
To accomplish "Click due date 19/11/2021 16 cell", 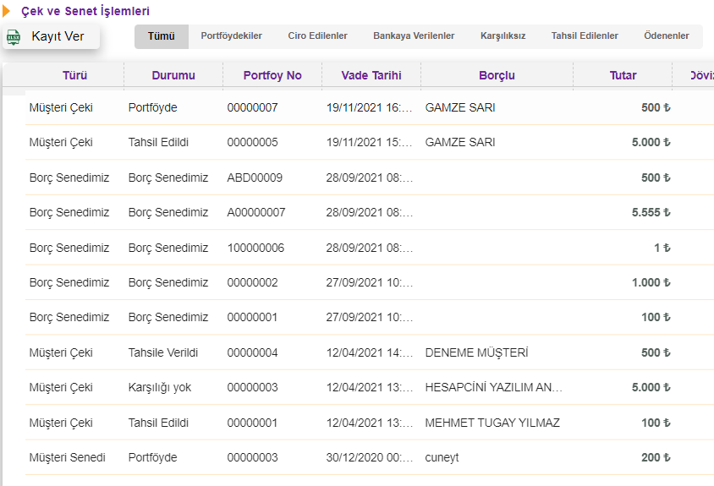I will (370, 107).
